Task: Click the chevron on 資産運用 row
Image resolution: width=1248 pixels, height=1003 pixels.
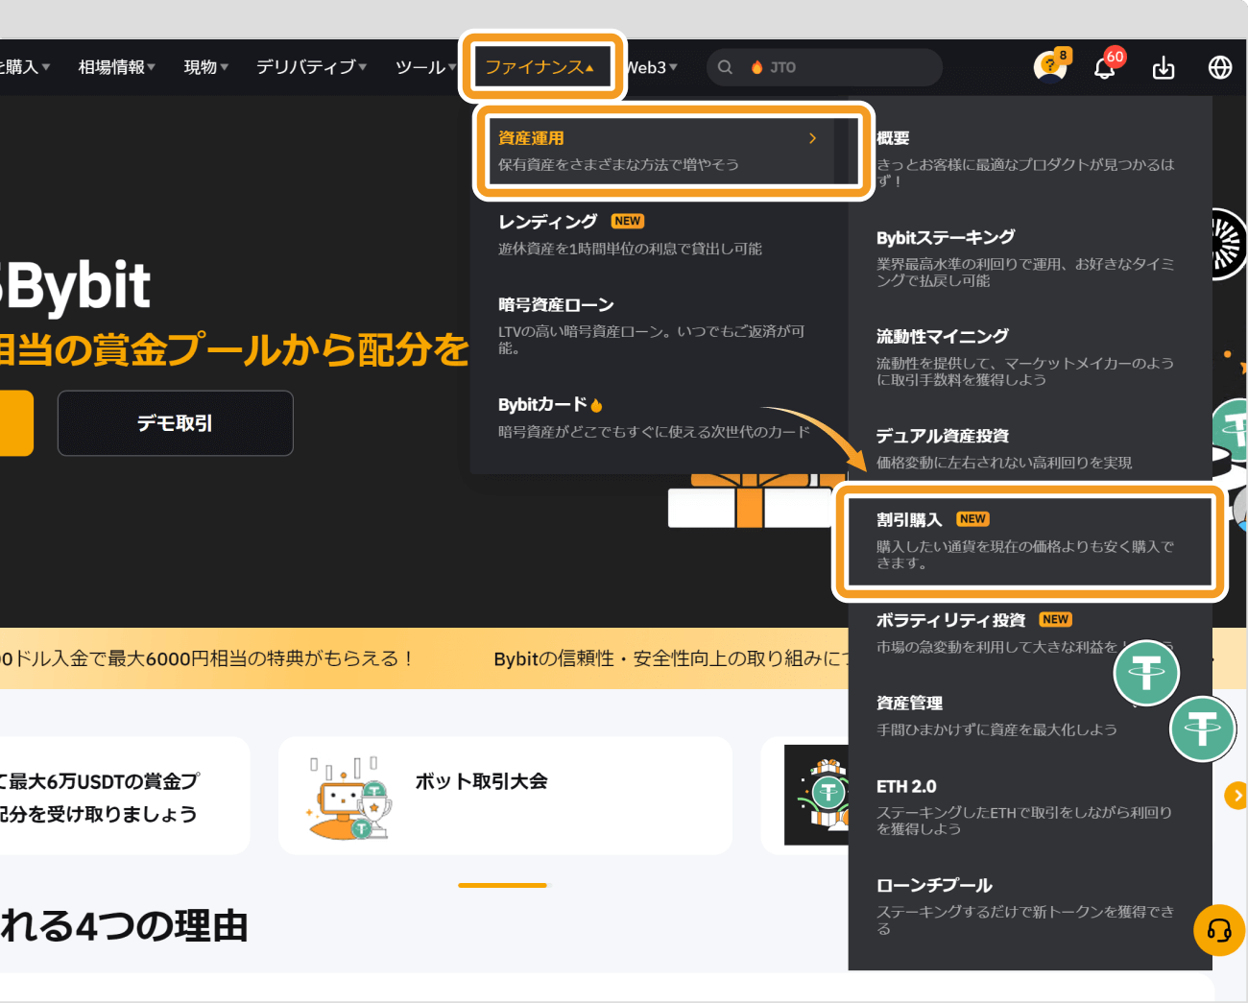Action: (812, 138)
